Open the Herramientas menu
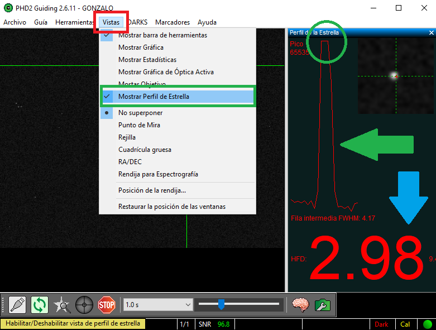This screenshot has width=436, height=330. 74,22
